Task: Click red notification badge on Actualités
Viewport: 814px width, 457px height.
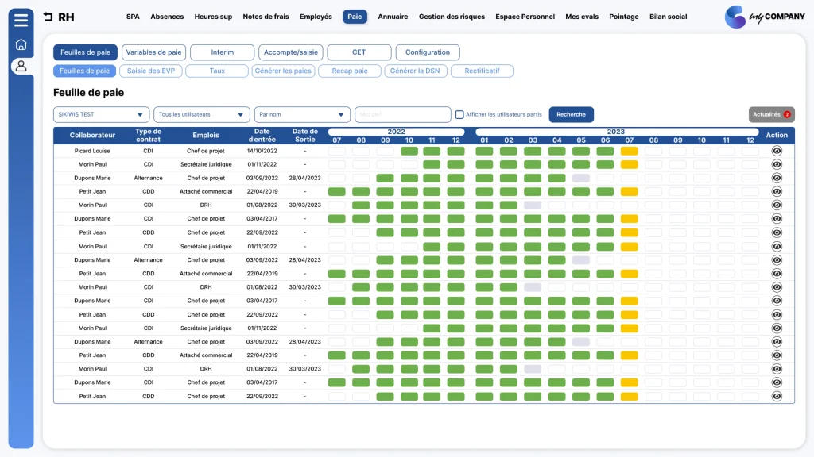Action: (x=787, y=114)
